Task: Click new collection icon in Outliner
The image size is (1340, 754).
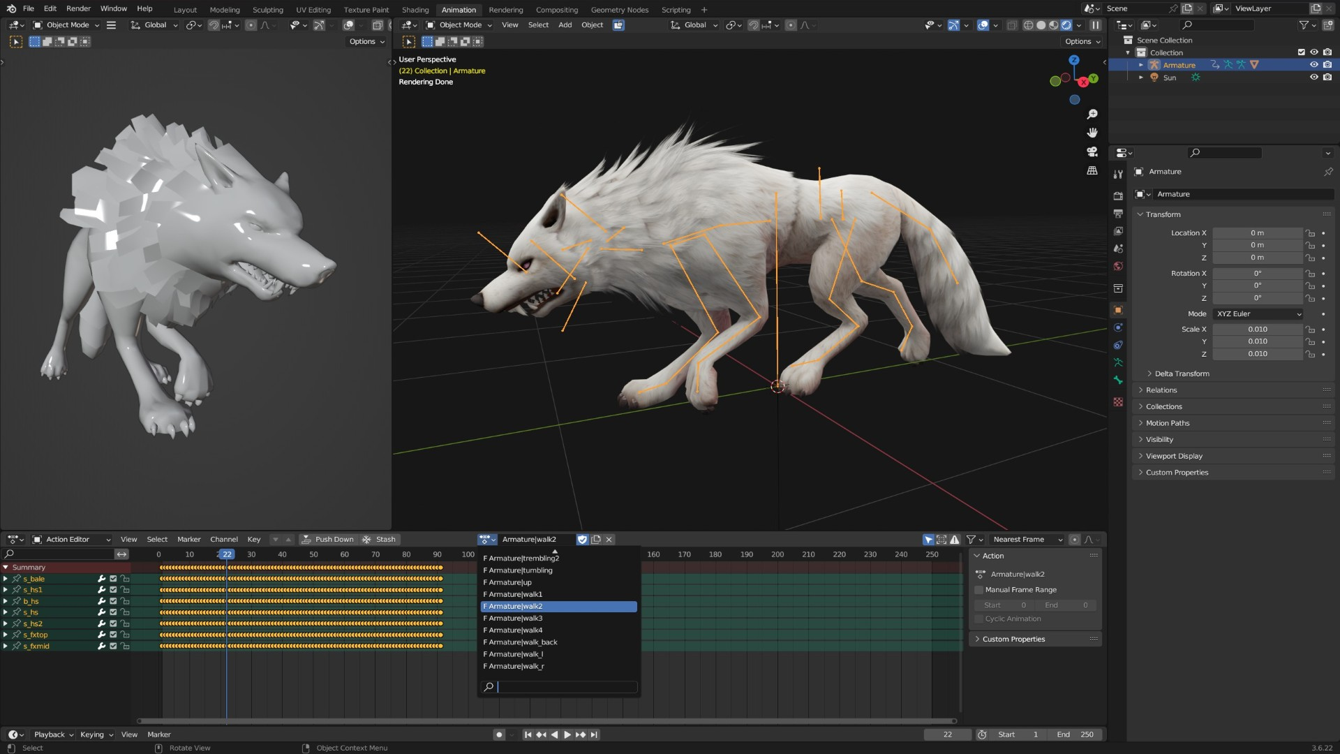Action: (1327, 25)
